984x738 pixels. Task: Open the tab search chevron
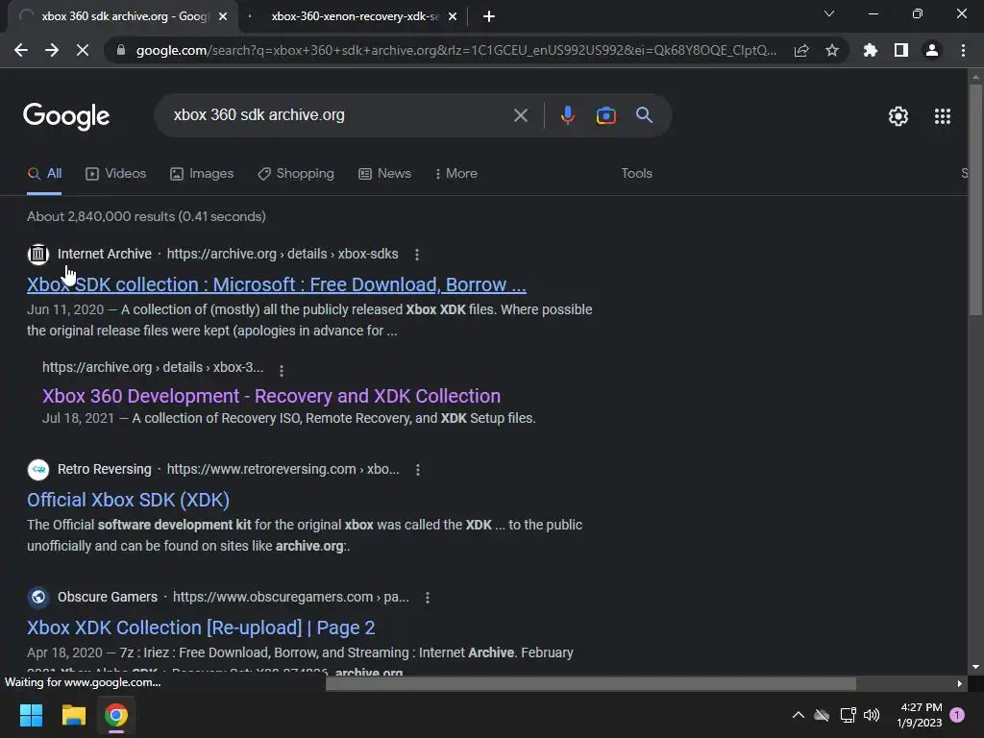tap(829, 13)
